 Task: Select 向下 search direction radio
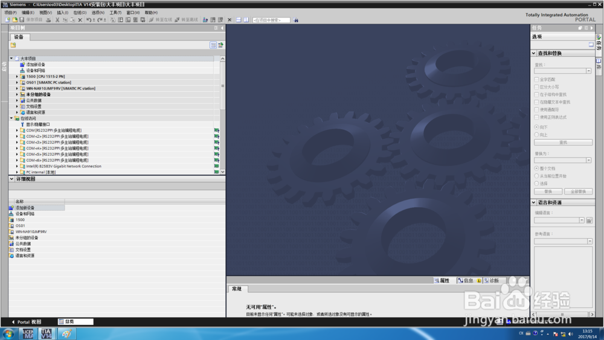(x=536, y=127)
